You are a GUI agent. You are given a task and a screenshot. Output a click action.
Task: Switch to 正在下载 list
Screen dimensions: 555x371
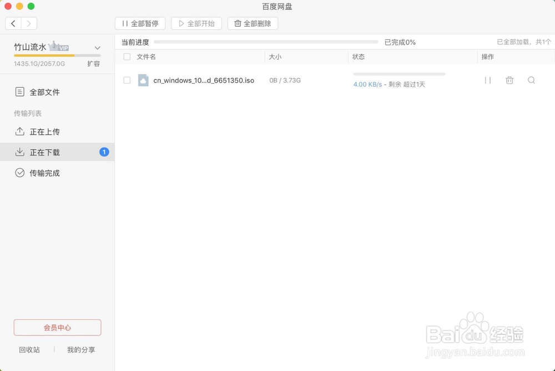pyautogui.click(x=57, y=152)
